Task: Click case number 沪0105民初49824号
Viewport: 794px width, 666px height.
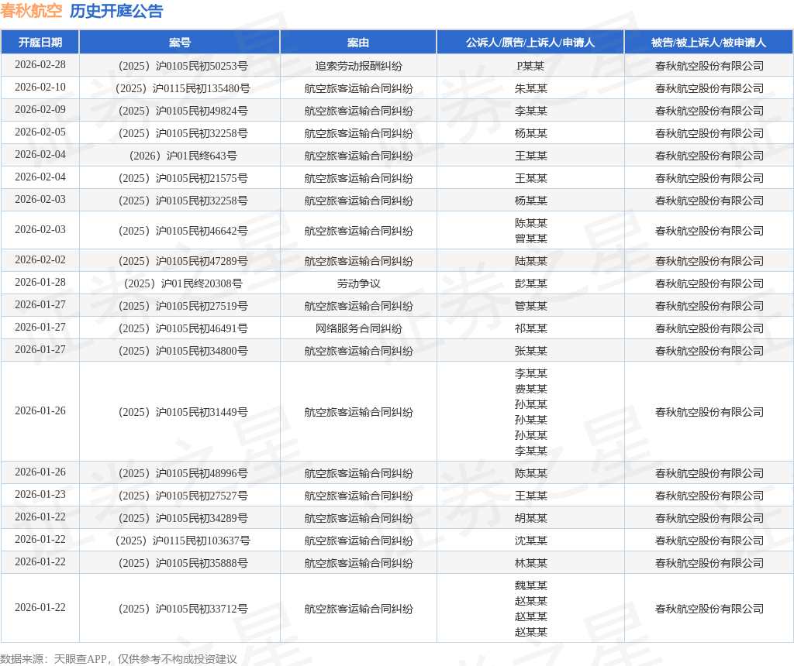Action: (x=183, y=111)
